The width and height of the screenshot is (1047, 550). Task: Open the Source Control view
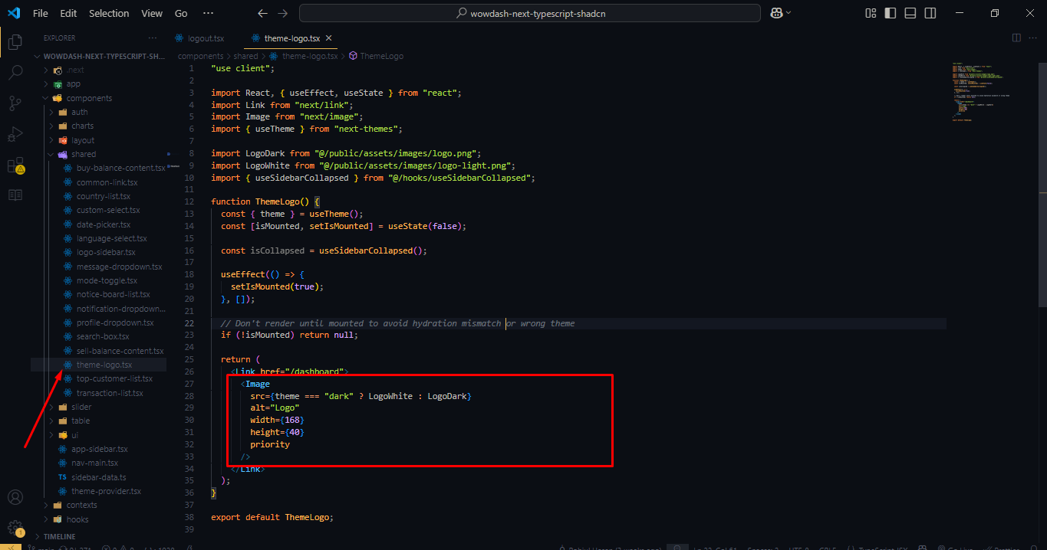(15, 101)
